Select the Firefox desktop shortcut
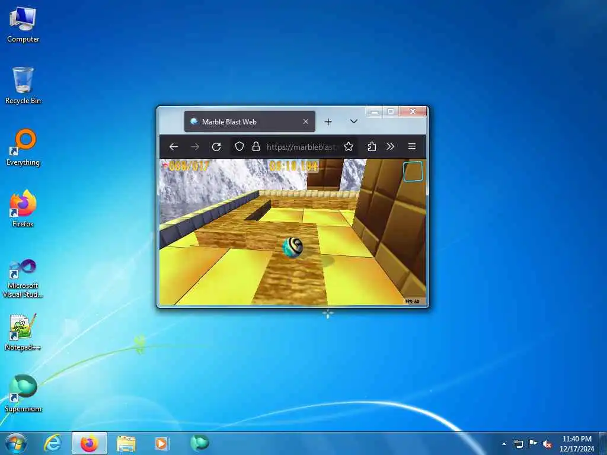Screen dimensions: 607x455 23,209
